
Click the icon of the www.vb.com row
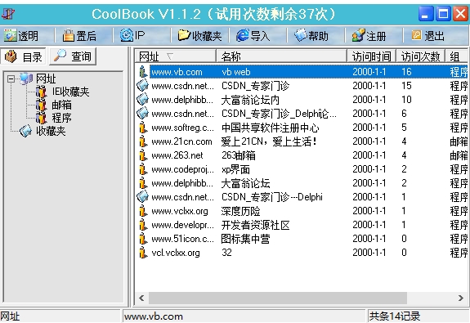pos(143,72)
